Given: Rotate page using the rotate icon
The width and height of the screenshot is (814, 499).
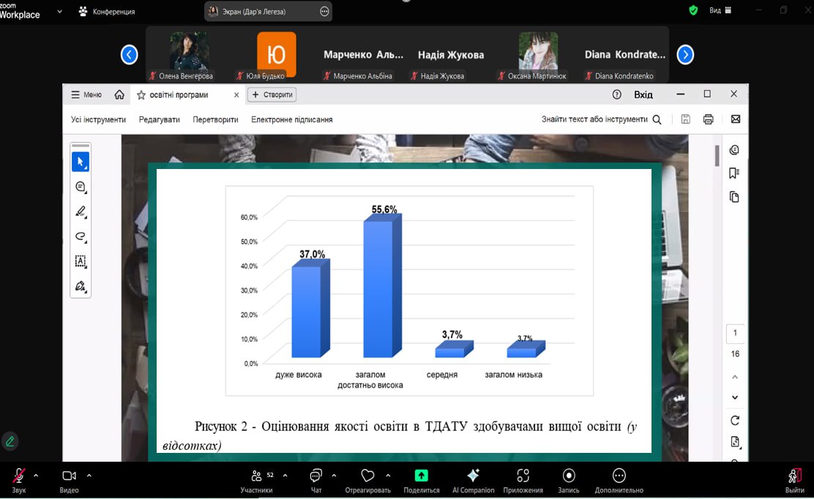Looking at the screenshot, I should click(x=734, y=420).
